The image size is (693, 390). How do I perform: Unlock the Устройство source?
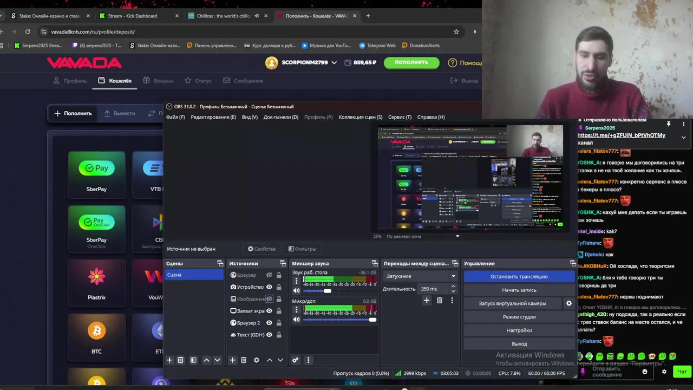click(279, 287)
